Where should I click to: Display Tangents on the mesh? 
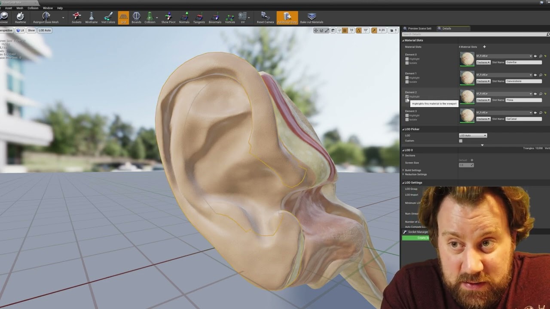click(199, 17)
